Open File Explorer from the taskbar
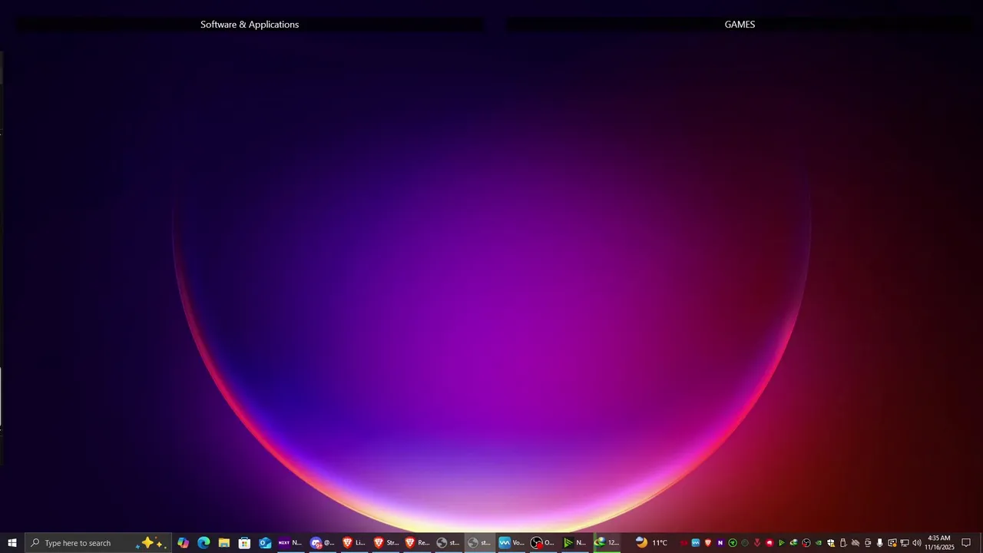This screenshot has height=553, width=983. [224, 543]
